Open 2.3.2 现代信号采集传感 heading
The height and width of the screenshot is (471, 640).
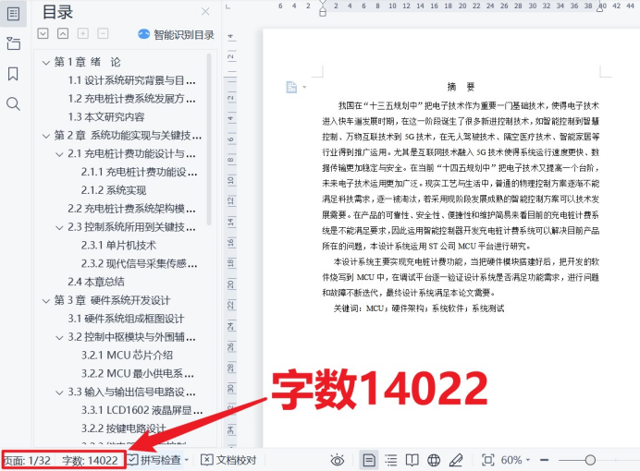[x=139, y=263]
